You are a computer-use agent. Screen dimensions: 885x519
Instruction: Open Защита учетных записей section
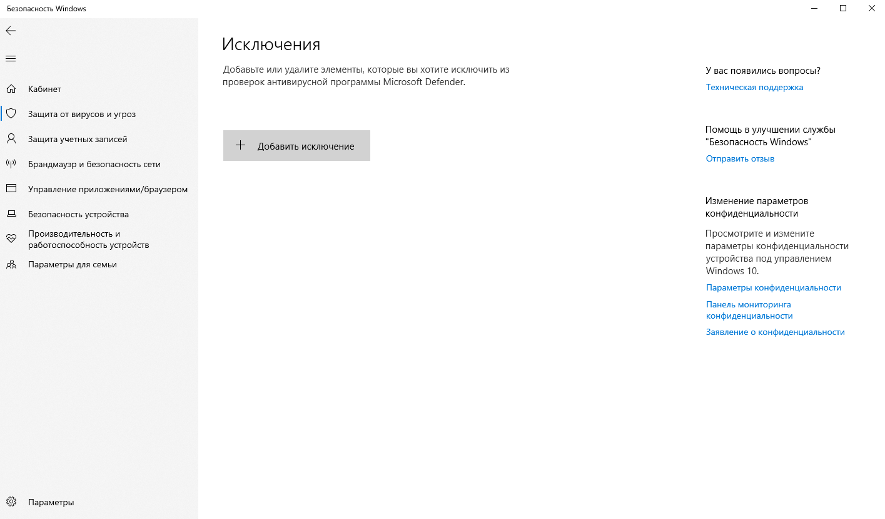[99, 139]
